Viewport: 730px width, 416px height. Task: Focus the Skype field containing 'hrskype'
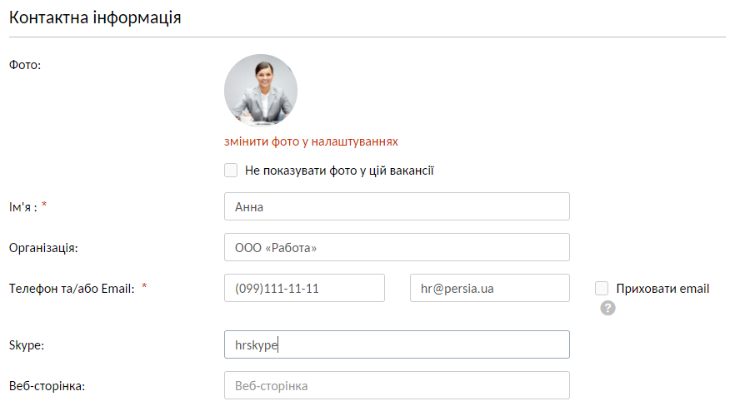tap(397, 344)
